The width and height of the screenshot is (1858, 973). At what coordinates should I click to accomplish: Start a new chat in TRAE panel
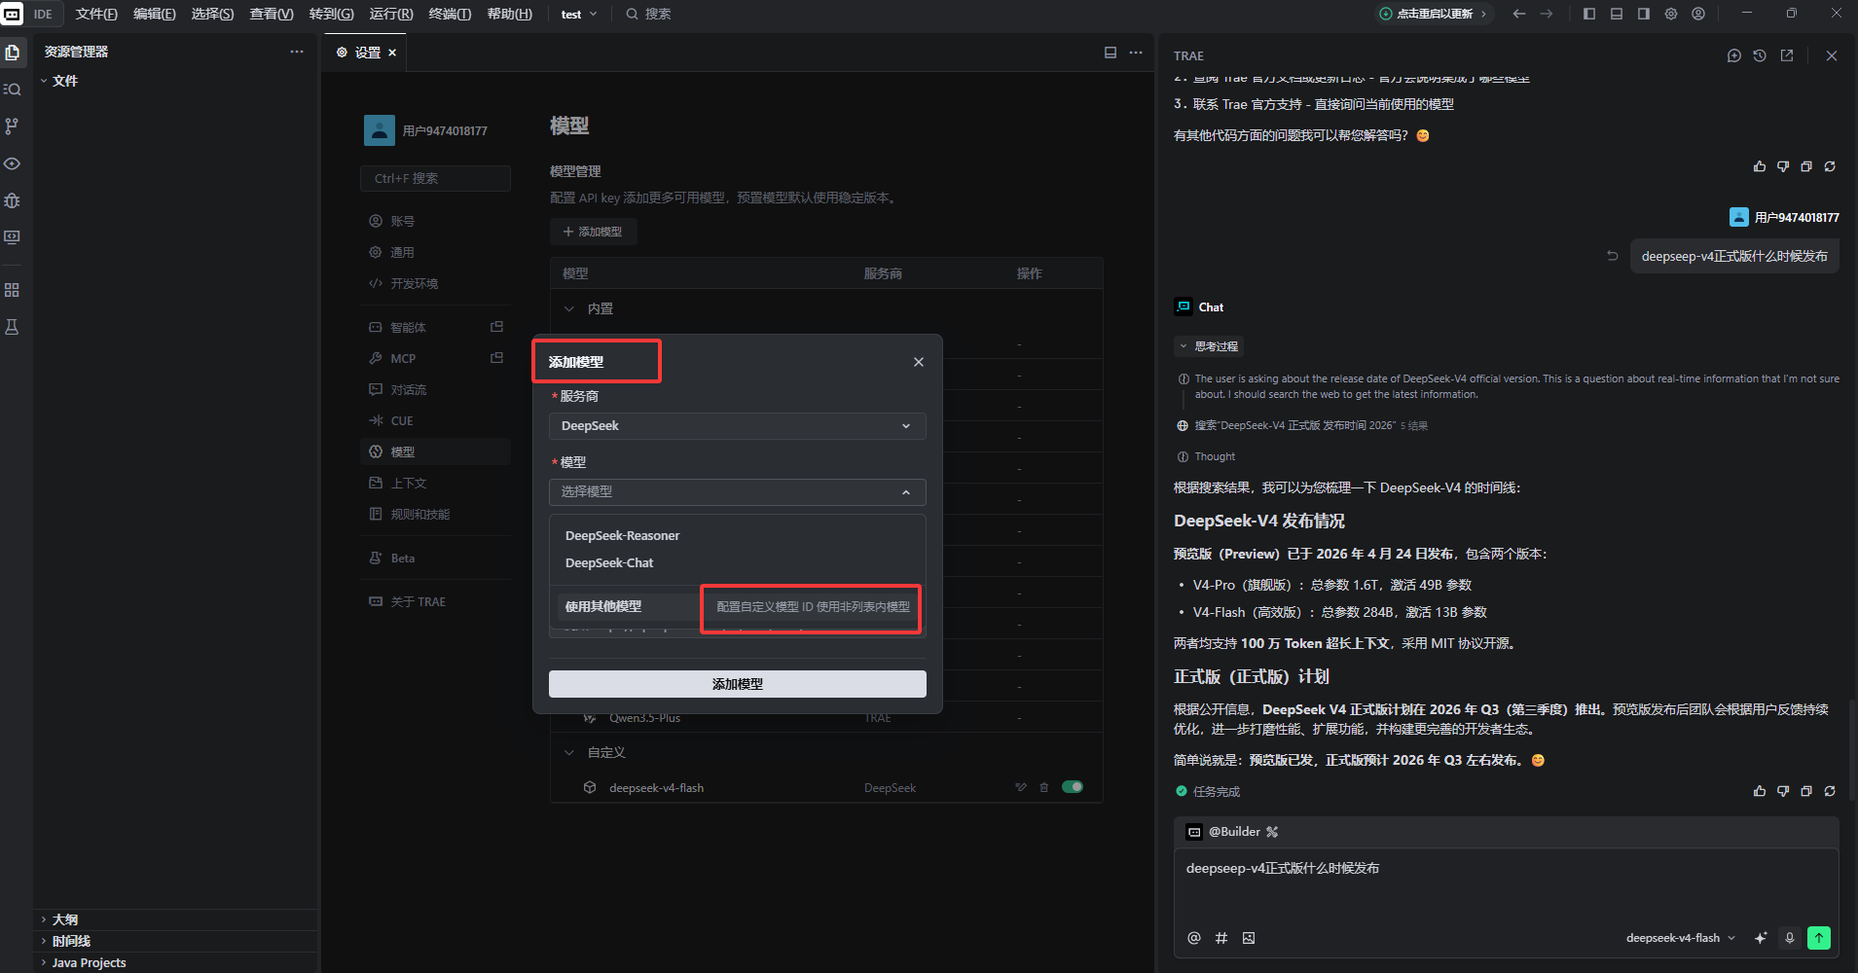click(x=1733, y=55)
